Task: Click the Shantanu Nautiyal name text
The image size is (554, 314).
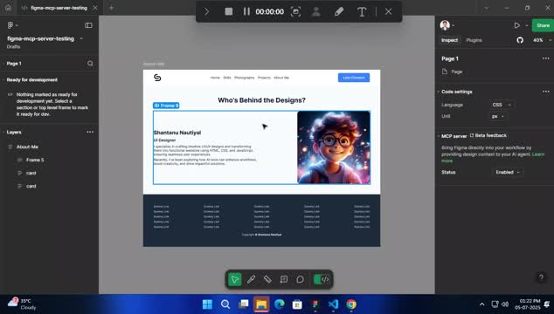Action: coord(177,133)
